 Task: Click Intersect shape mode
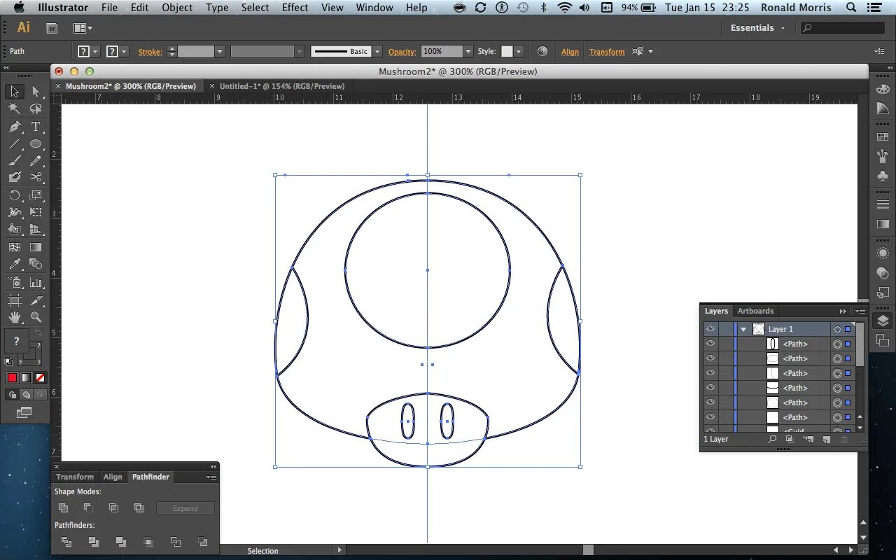point(113,507)
